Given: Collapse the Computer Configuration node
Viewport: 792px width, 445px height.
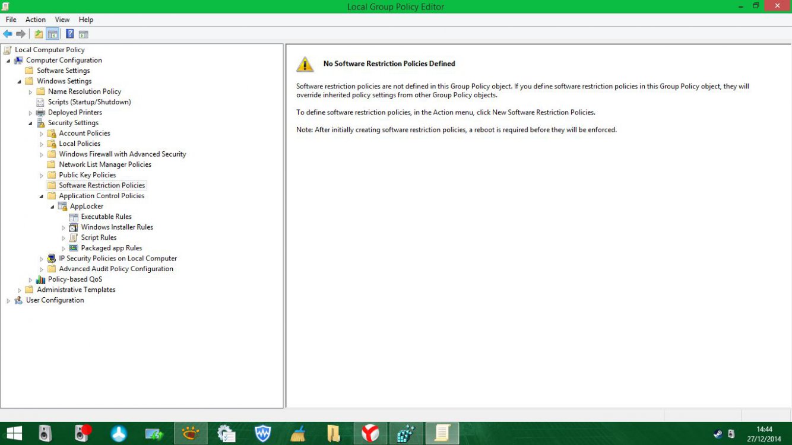Looking at the screenshot, I should 8,61.
